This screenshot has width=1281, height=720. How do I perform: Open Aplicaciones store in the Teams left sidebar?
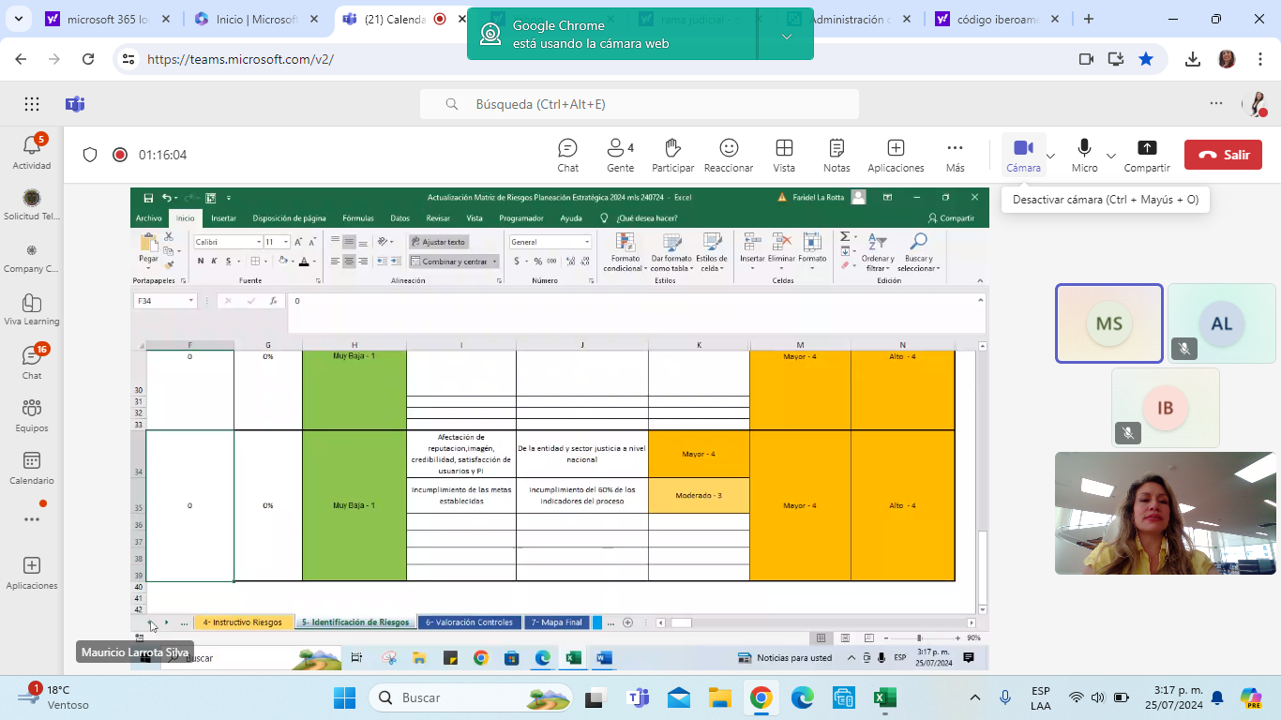point(32,572)
